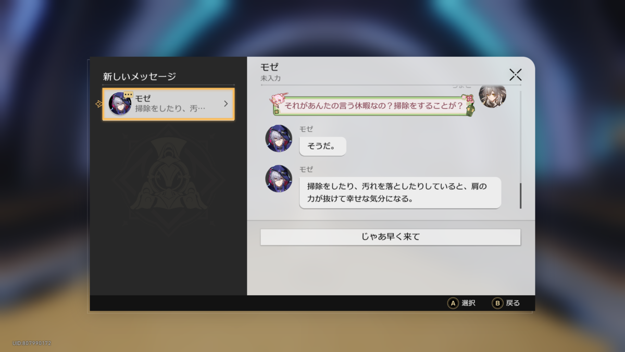Click モゼ's avatar next to the そうだ。 message
The height and width of the screenshot is (352, 625).
(x=279, y=138)
